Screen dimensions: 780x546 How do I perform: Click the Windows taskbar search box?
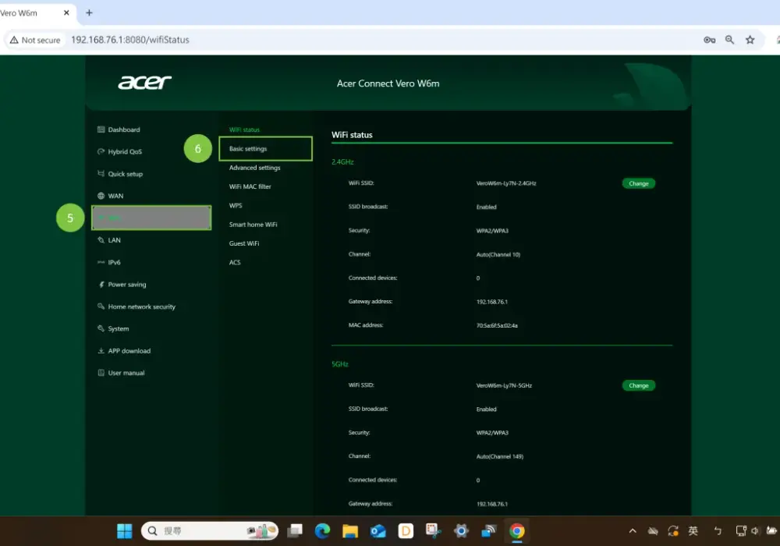[x=209, y=531]
